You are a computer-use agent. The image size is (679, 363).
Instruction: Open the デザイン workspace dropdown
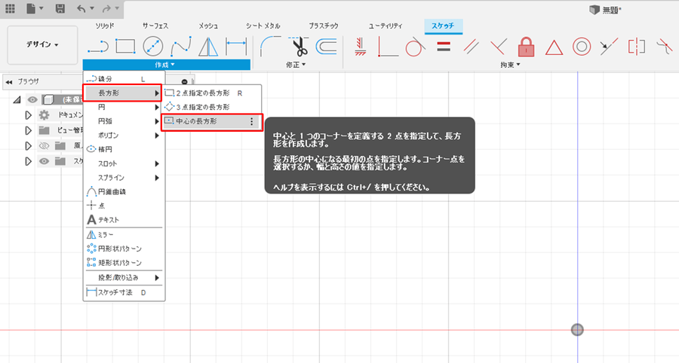pos(42,44)
